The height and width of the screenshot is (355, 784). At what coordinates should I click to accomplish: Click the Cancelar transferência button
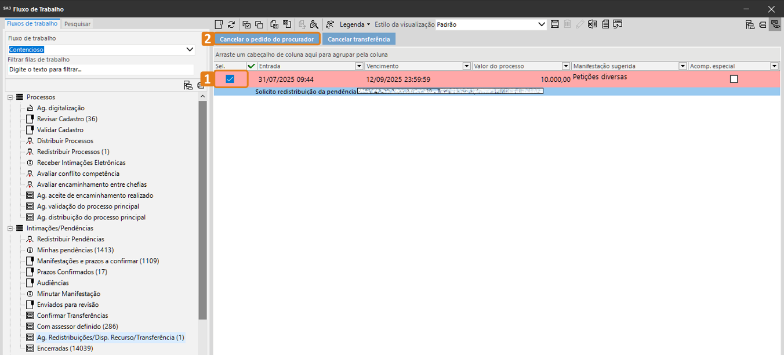tap(359, 39)
